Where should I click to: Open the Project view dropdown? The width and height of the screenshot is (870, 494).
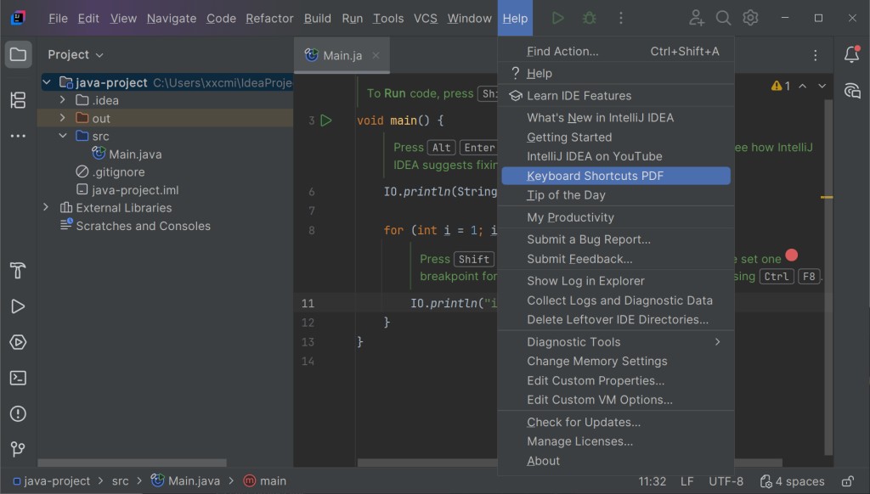pyautogui.click(x=76, y=54)
